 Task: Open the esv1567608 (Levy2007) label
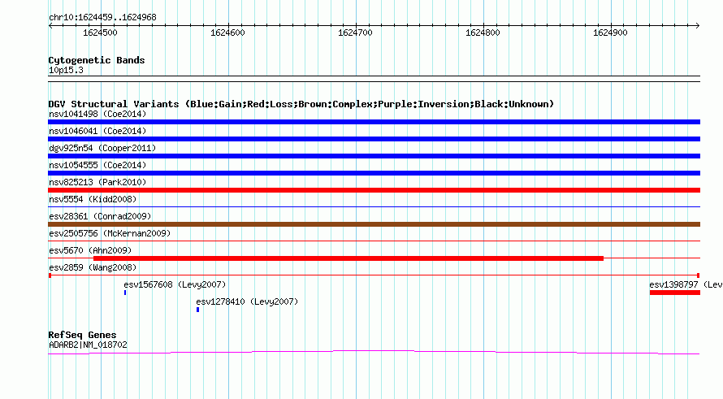click(175, 284)
